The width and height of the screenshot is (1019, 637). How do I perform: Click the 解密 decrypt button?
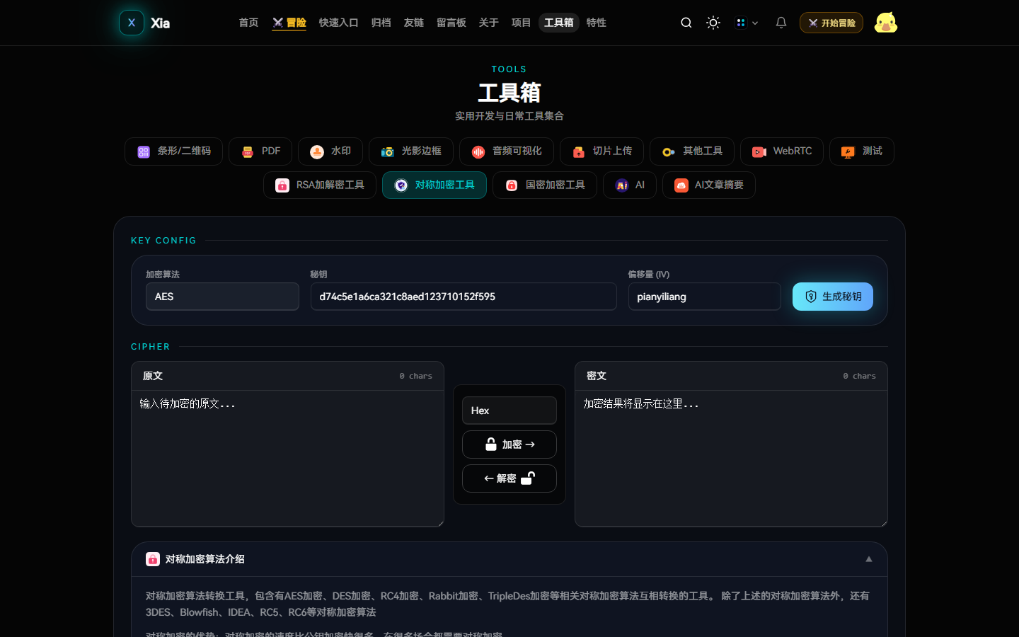(x=509, y=478)
